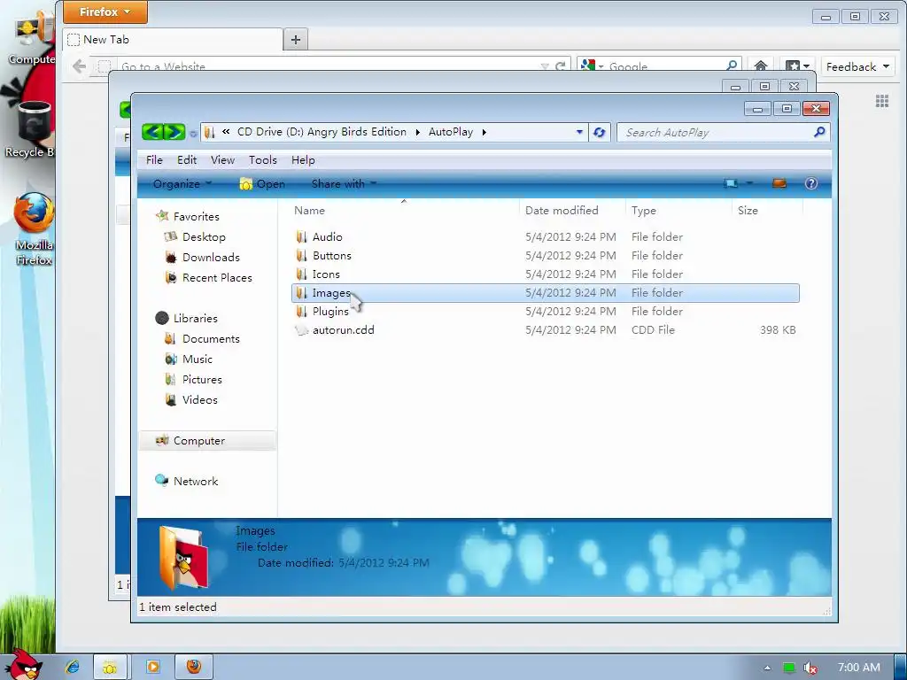Expand the address bar history dropdown
Image resolution: width=907 pixels, height=680 pixels.
579,133
